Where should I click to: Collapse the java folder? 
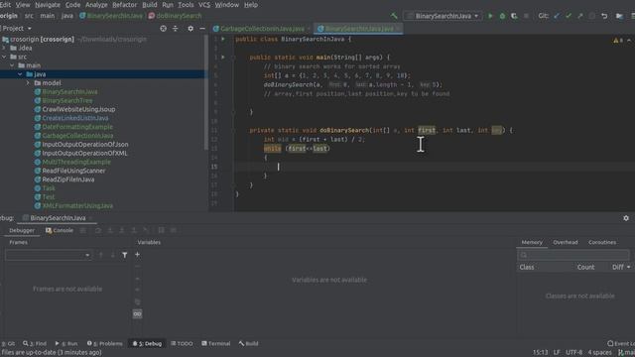tap(20, 74)
